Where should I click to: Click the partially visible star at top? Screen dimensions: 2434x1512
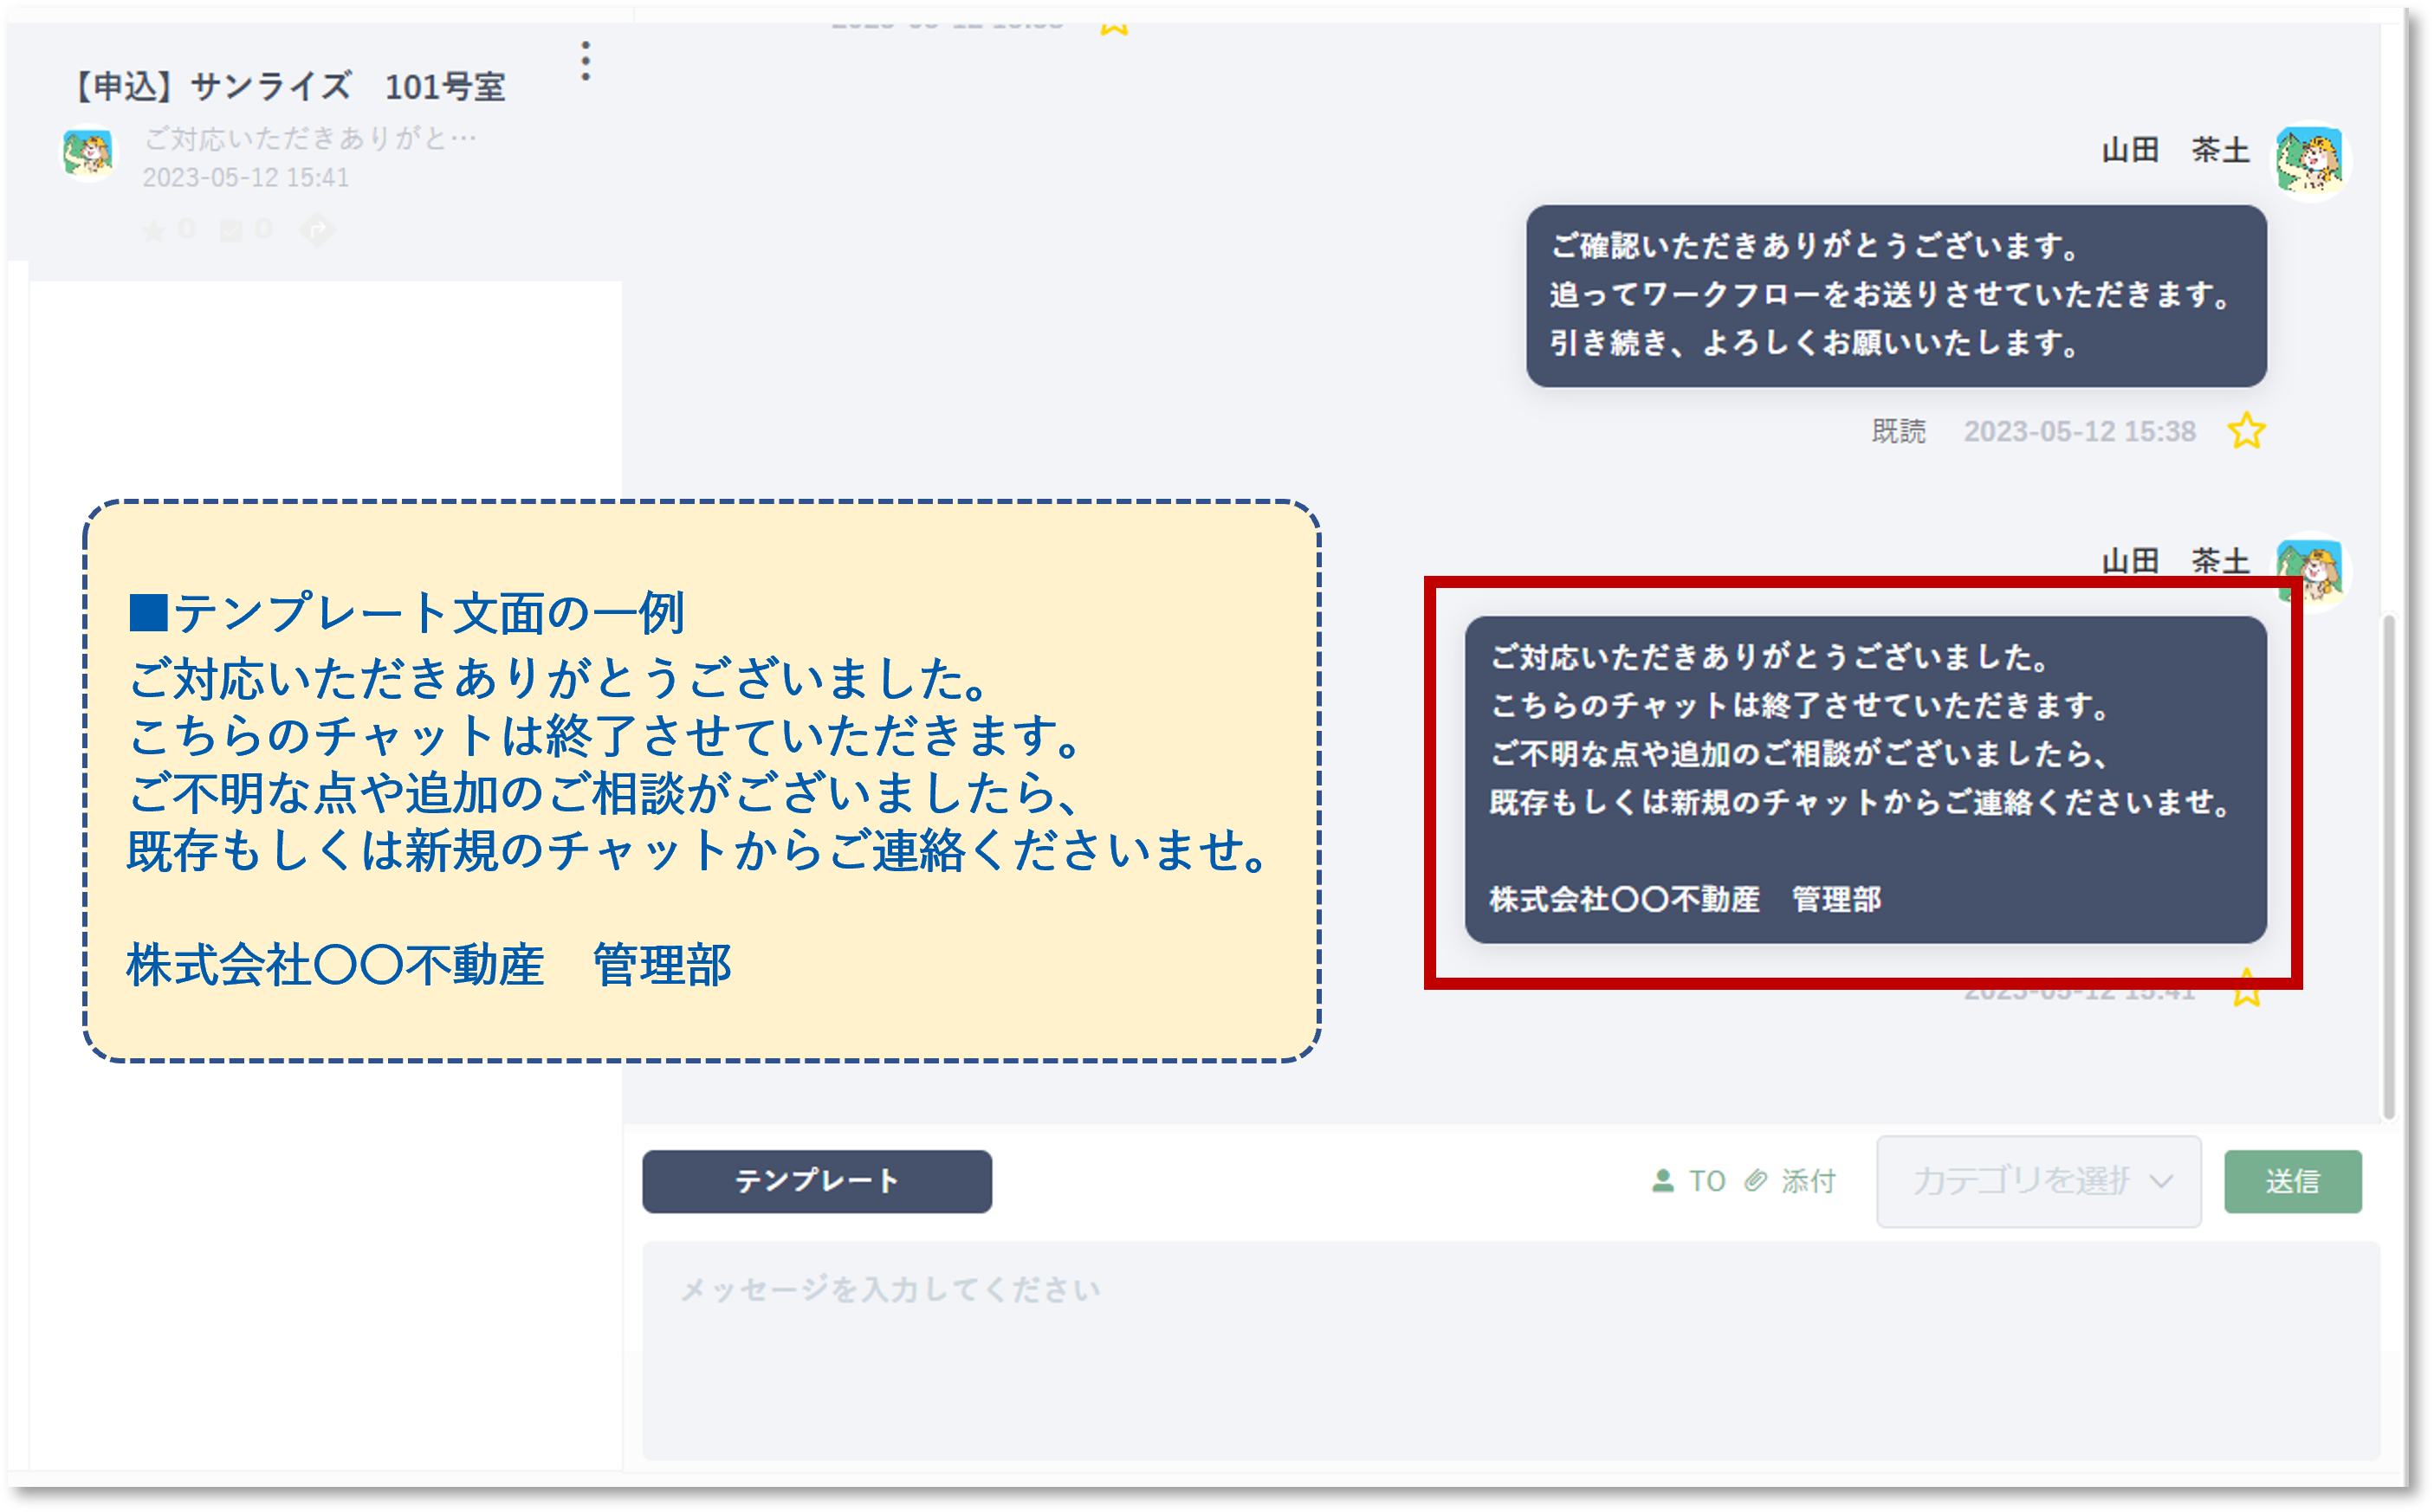point(1114,26)
